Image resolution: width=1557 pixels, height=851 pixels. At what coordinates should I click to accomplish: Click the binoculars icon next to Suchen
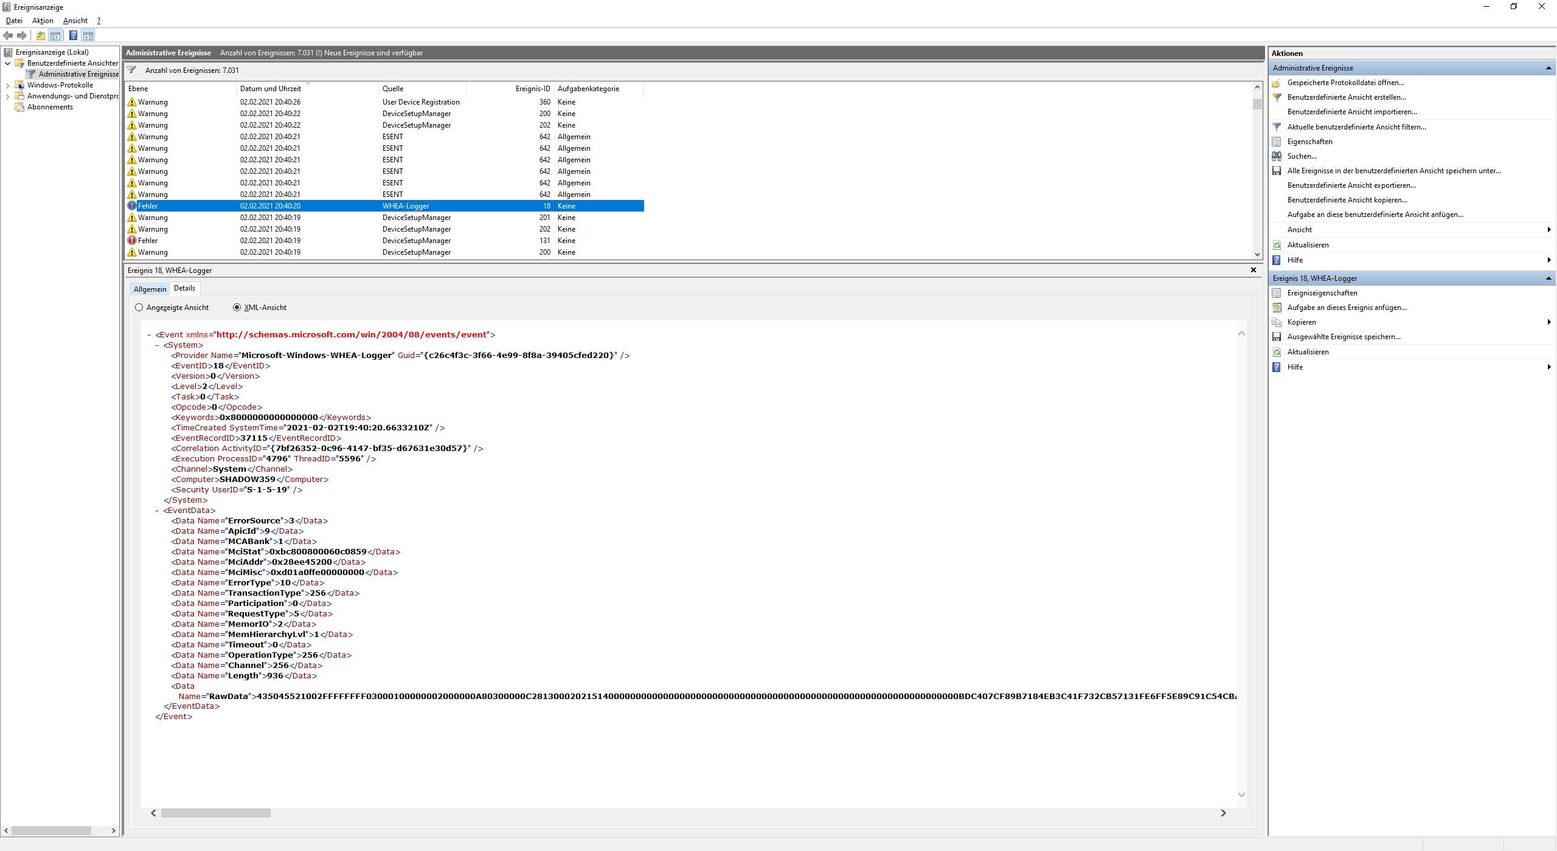pos(1277,156)
